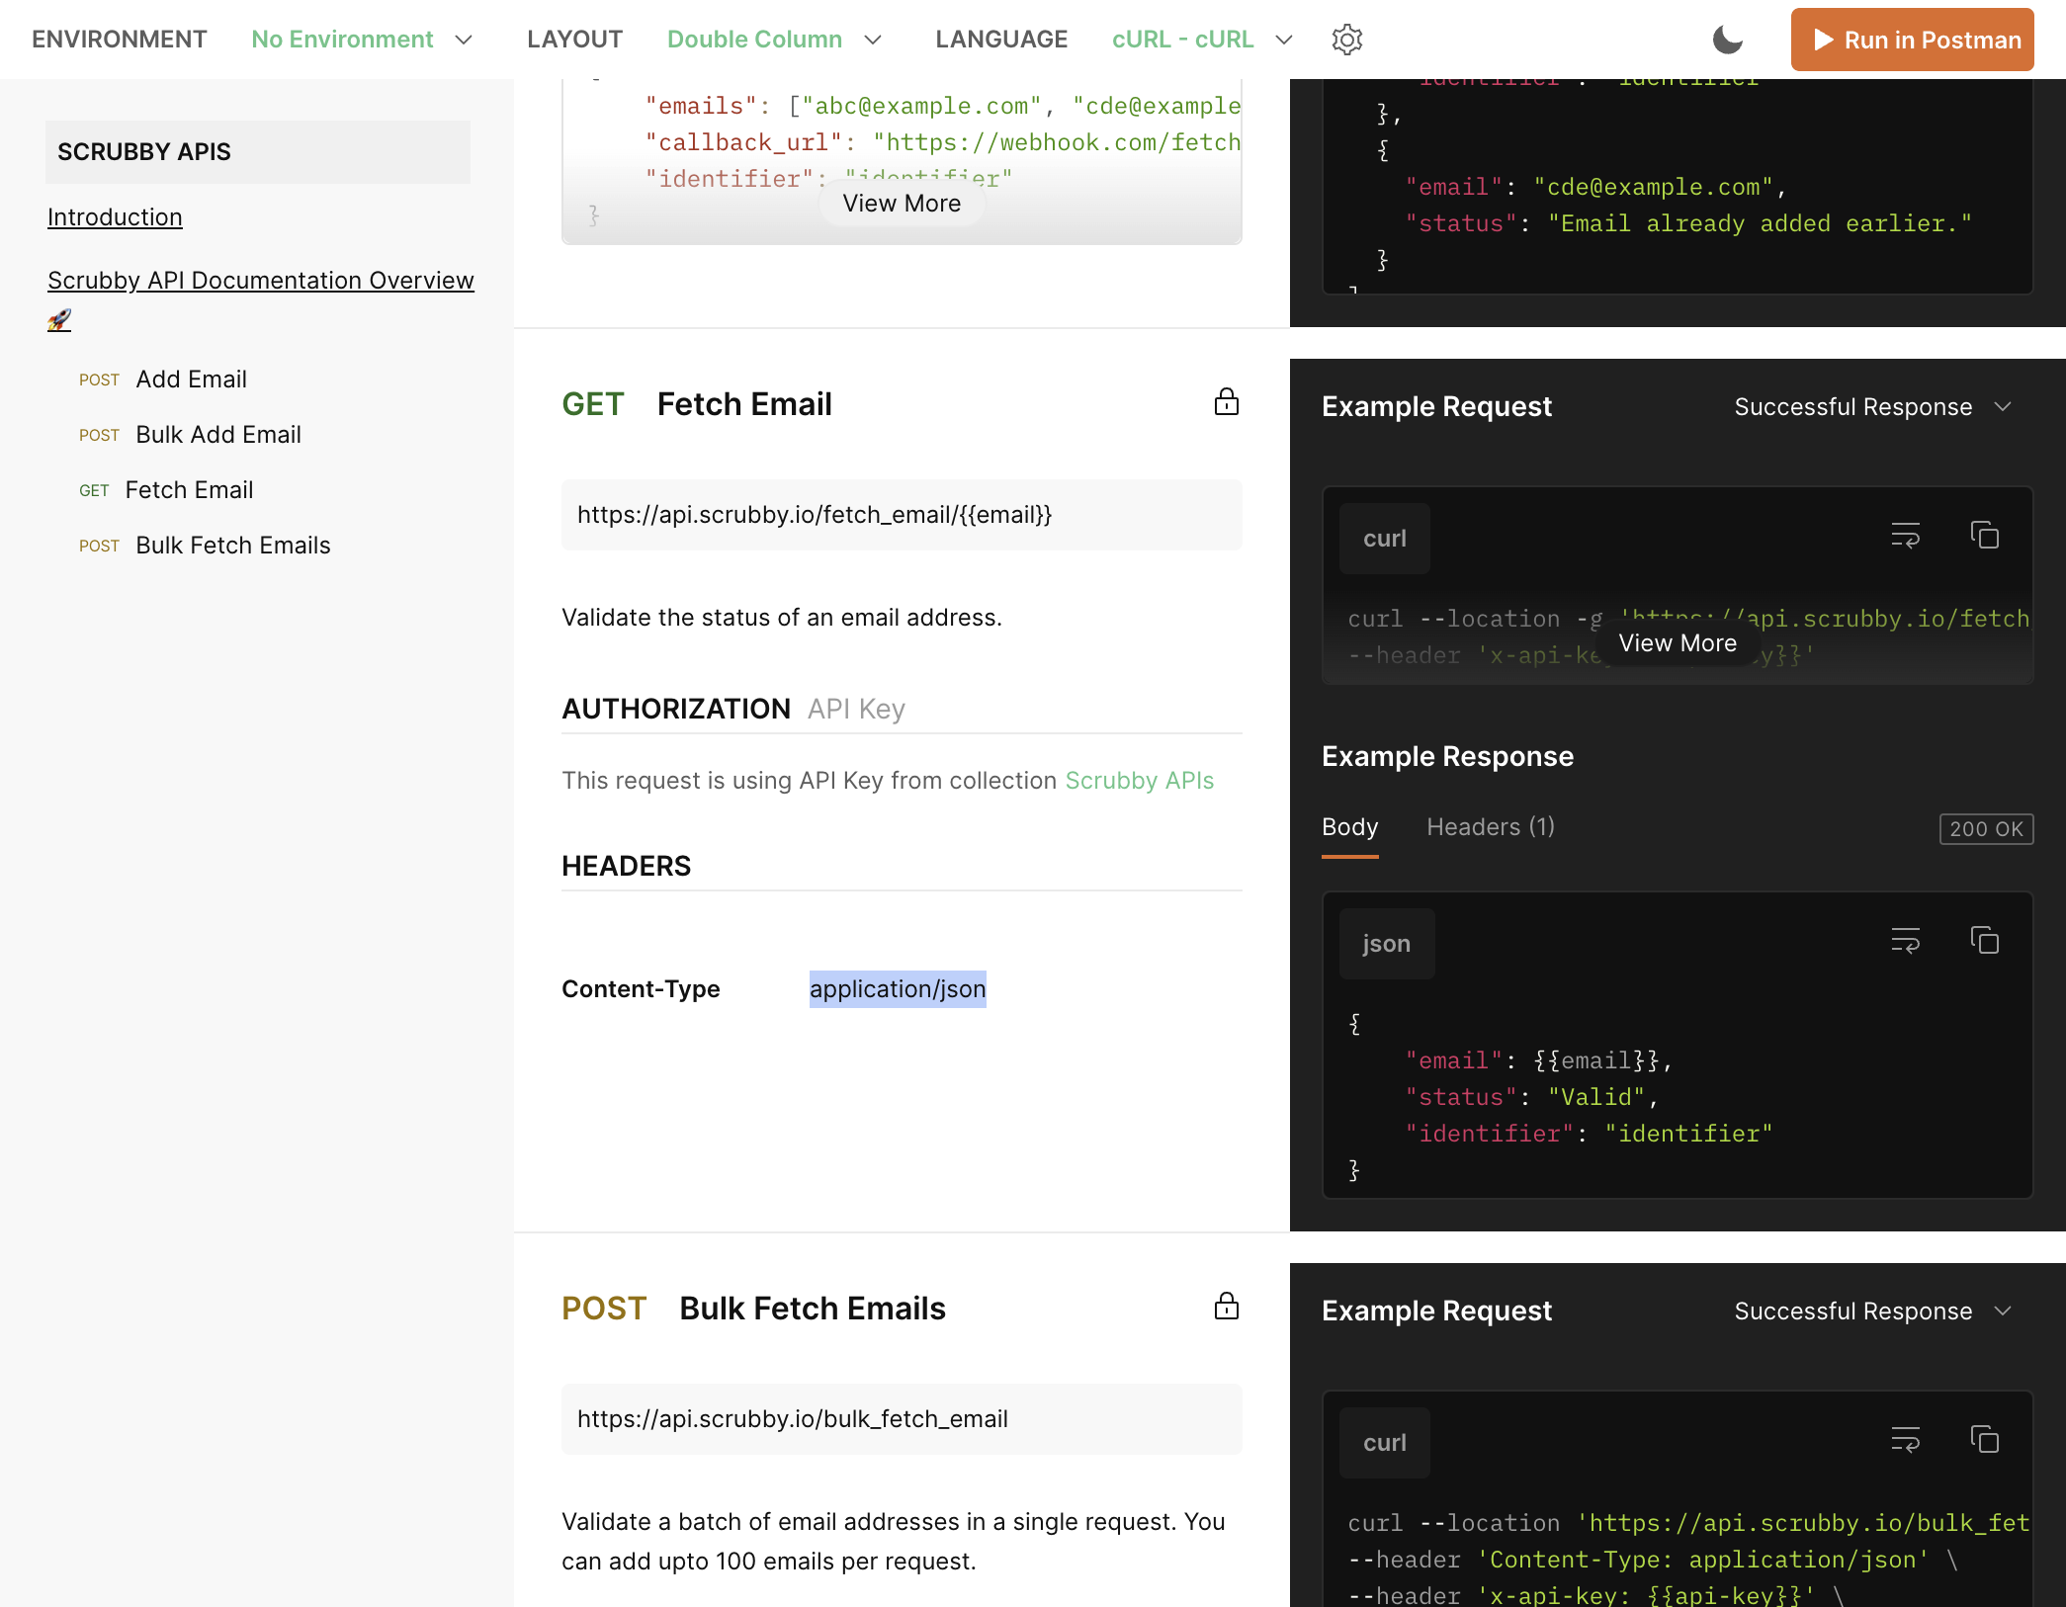Screen dimensions: 2066x1607
Task: Open the documentation settings gear icon
Action: [1346, 40]
